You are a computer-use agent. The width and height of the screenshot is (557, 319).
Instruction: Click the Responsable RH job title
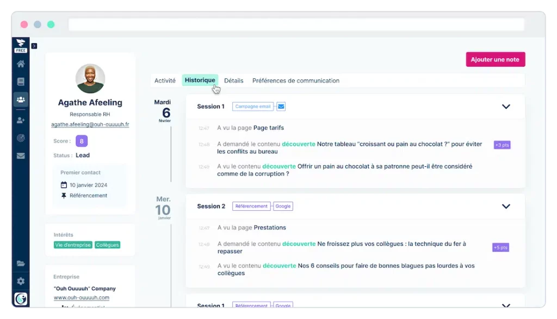click(90, 114)
